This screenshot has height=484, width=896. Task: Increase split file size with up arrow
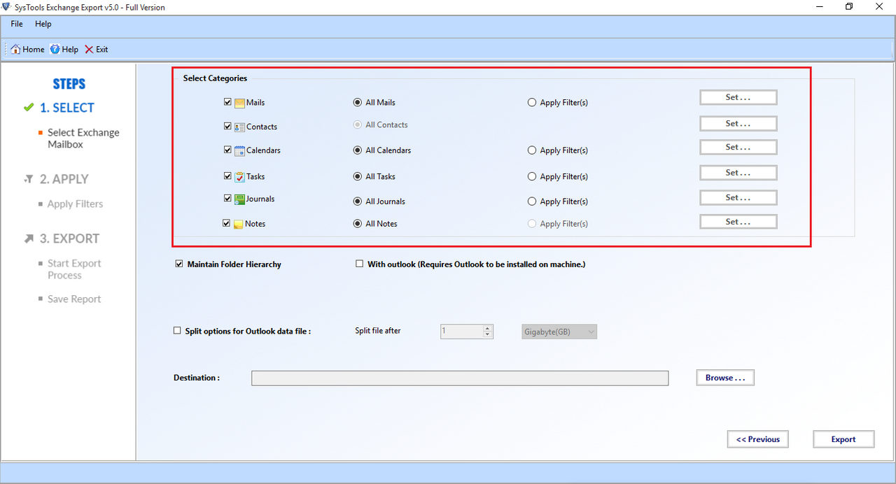[488, 328]
